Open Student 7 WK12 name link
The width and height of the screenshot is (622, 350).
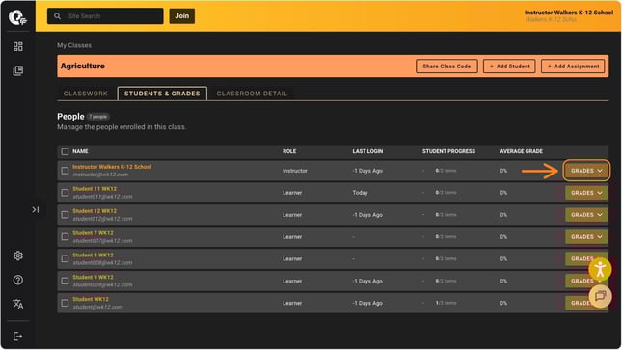coord(93,233)
